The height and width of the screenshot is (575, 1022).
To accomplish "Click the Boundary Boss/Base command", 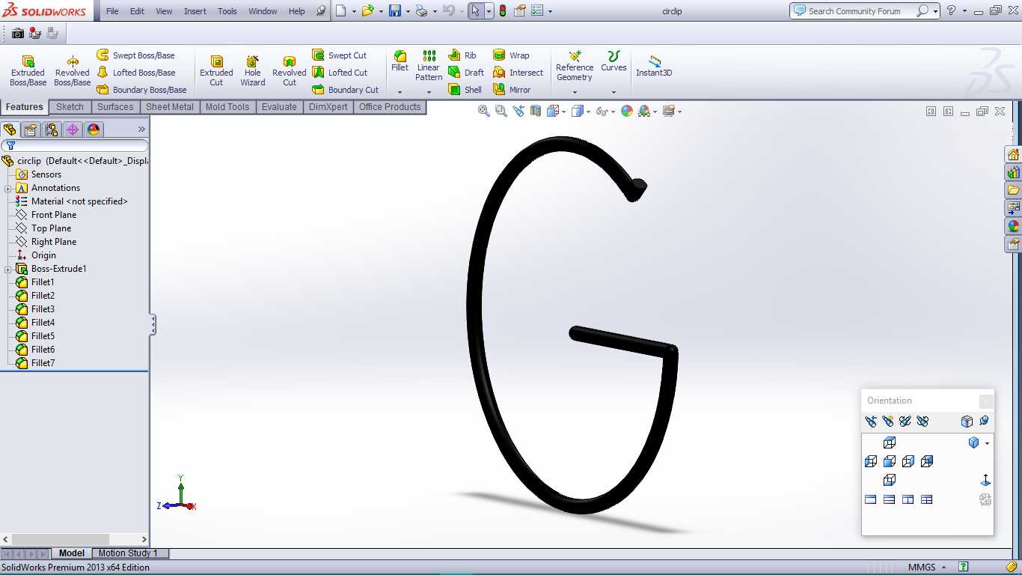I will (x=141, y=90).
